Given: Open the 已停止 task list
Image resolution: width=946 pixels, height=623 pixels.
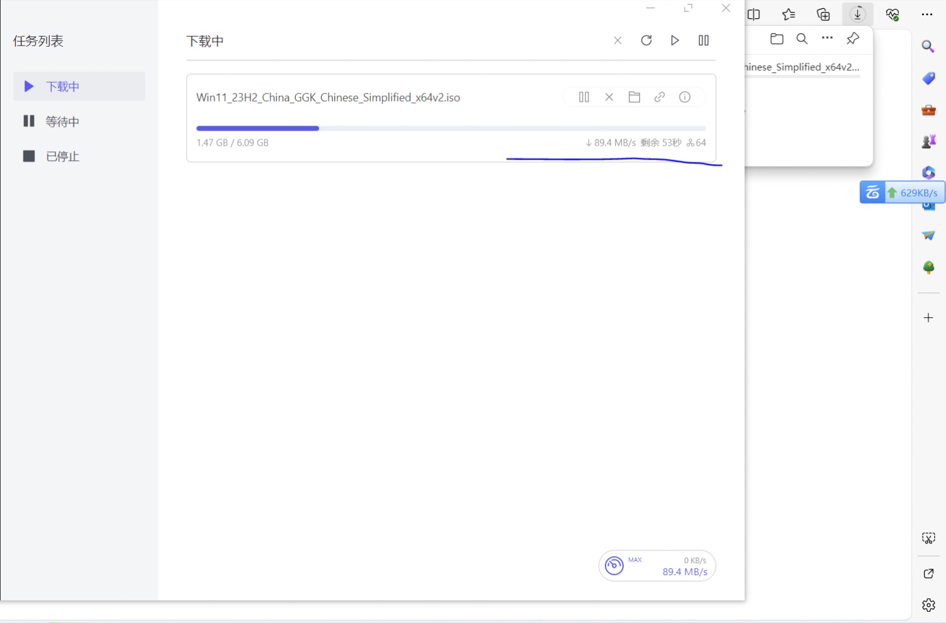Looking at the screenshot, I should tap(62, 156).
